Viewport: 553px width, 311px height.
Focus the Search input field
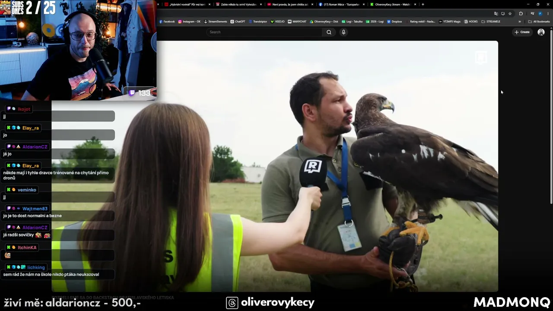tap(264, 32)
